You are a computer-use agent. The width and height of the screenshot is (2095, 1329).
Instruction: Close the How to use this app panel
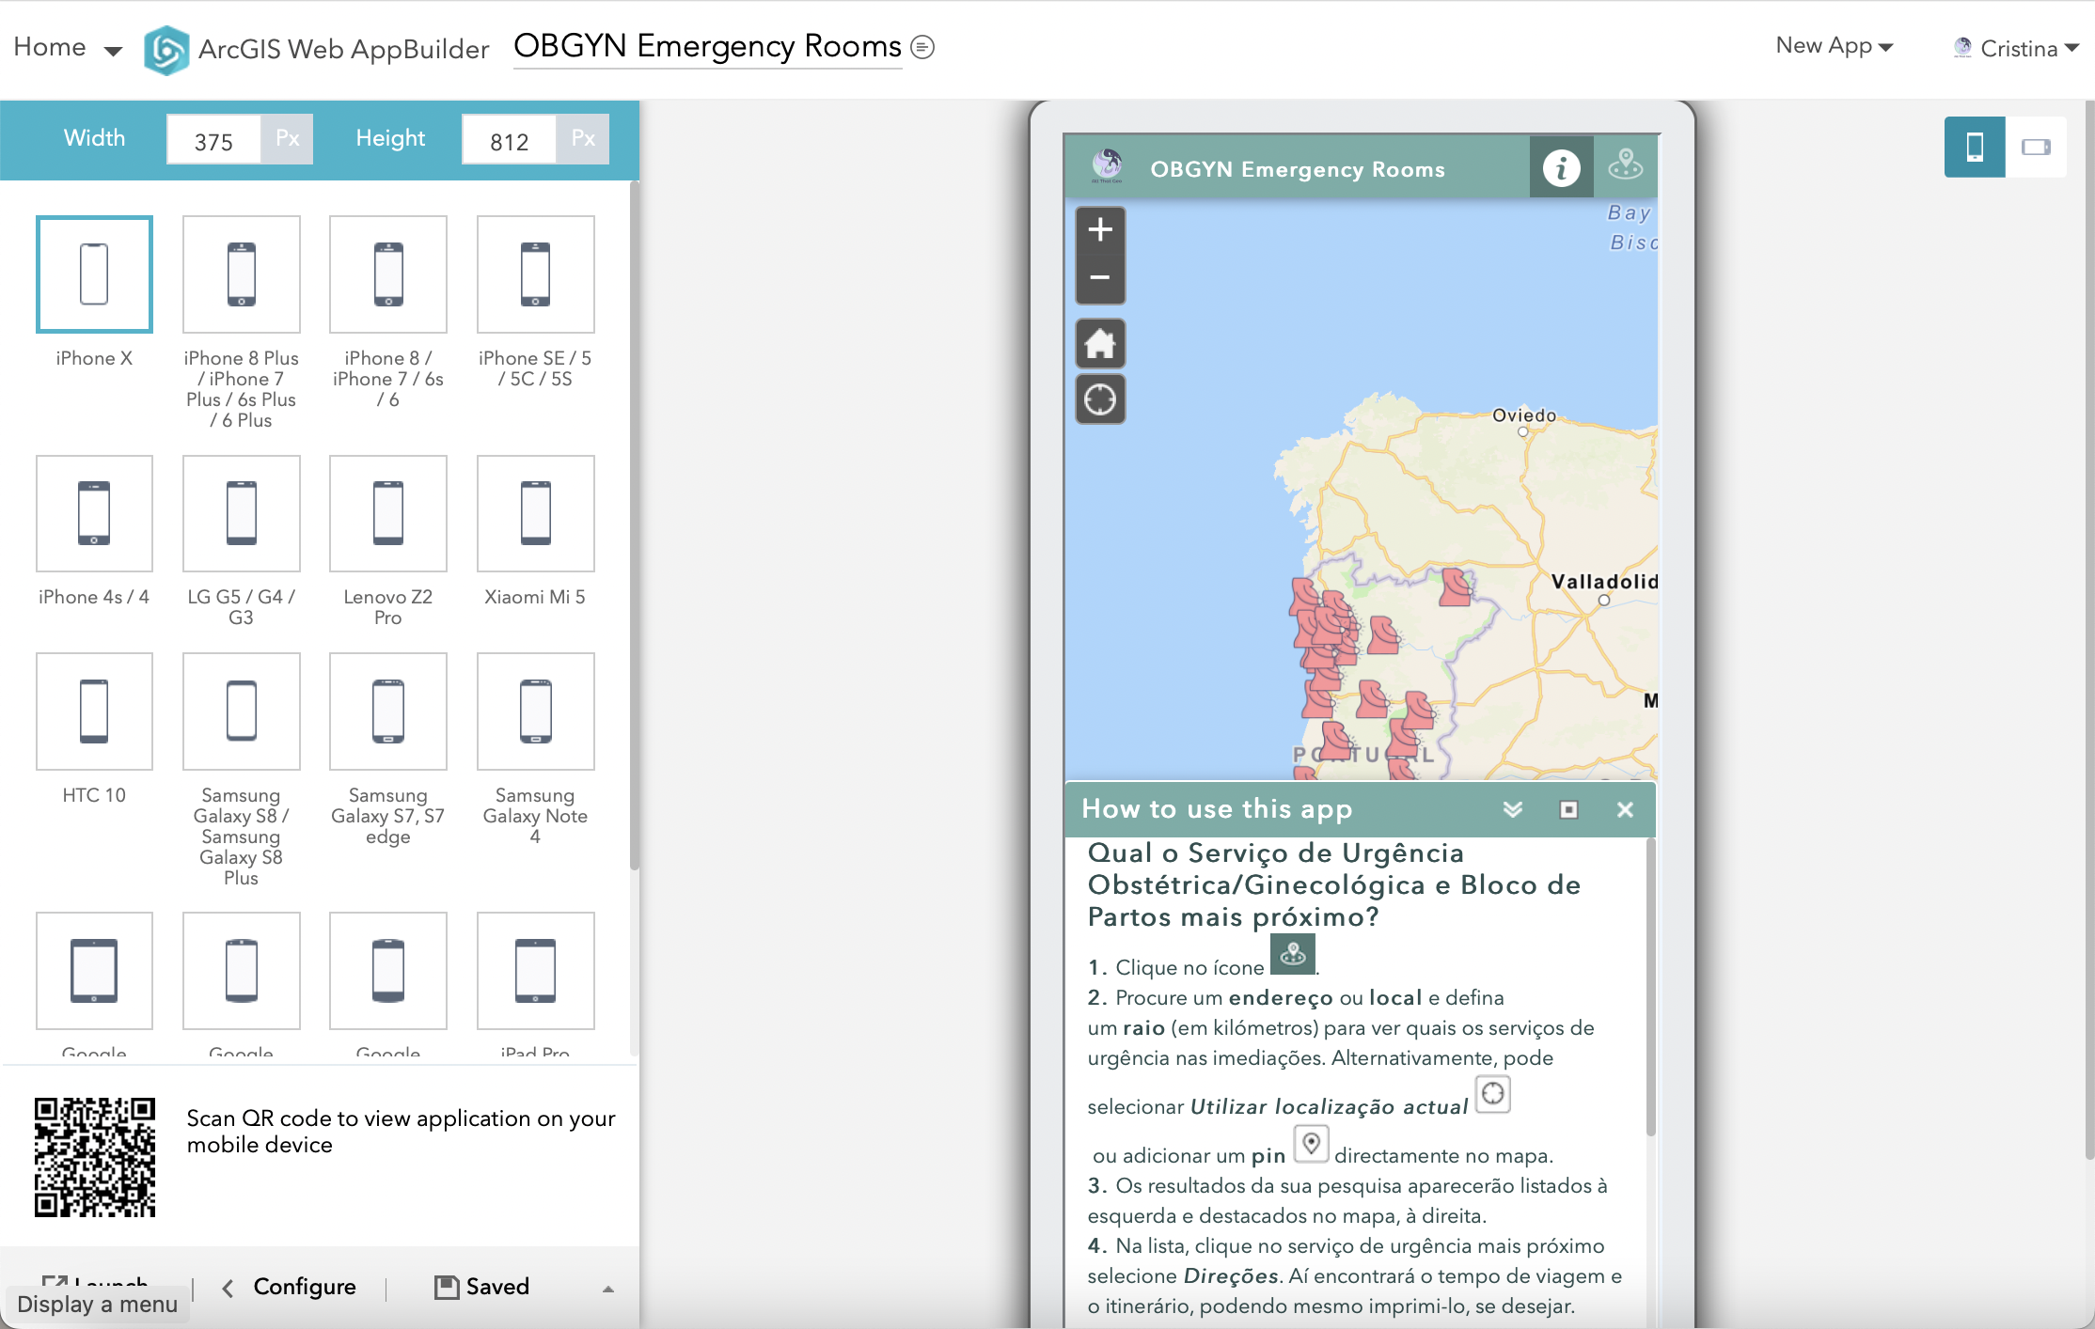click(1625, 808)
